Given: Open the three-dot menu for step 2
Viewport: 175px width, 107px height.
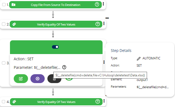Looking at the screenshot, I should click(104, 23).
